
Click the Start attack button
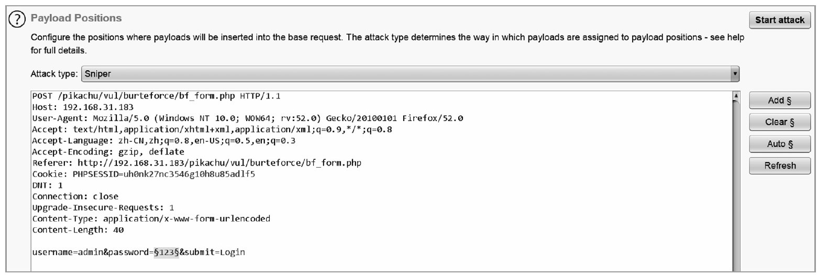point(780,20)
